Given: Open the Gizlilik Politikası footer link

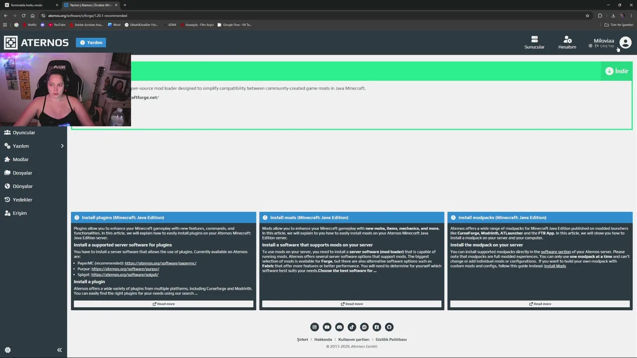Looking at the screenshot, I should (x=391, y=340).
